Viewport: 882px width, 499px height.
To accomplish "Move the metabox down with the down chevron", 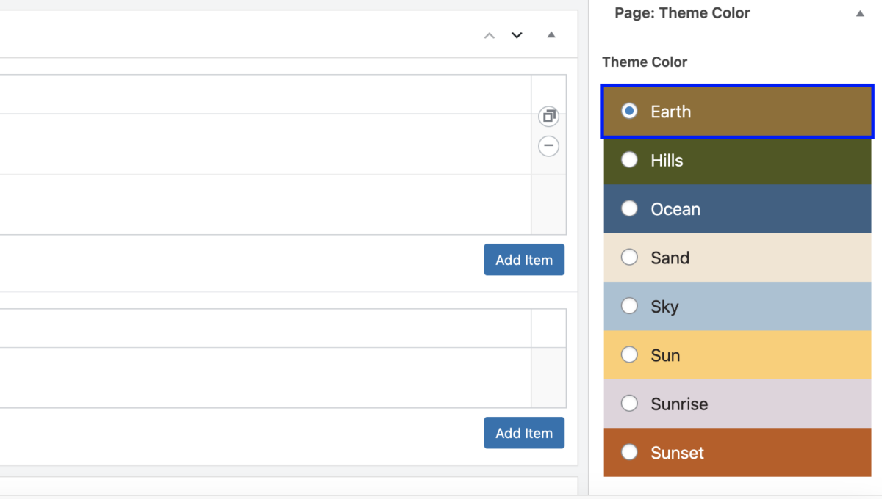I will (517, 35).
